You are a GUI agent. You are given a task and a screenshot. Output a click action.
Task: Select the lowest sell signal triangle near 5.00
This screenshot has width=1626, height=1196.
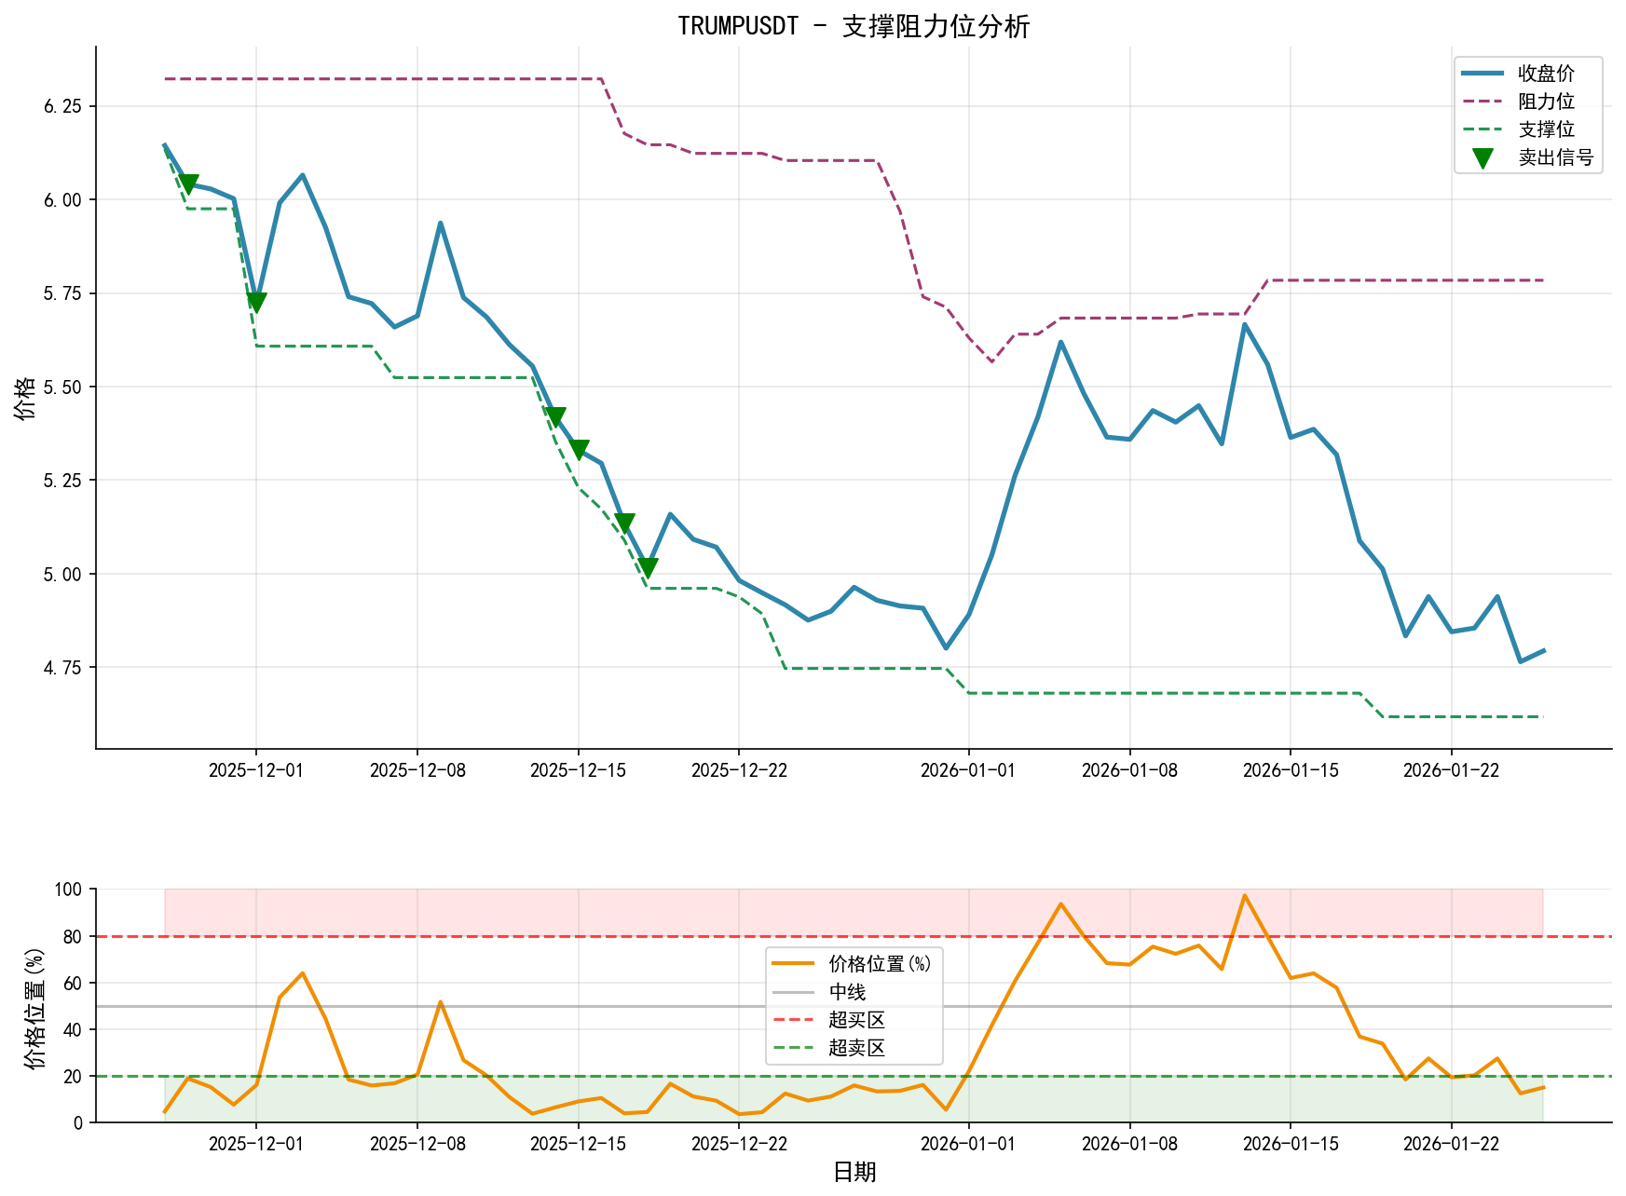click(648, 567)
